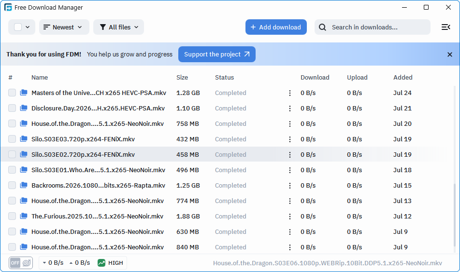Check The.Furious.2025 row checkbox
The height and width of the screenshot is (272, 460).
pyautogui.click(x=12, y=216)
